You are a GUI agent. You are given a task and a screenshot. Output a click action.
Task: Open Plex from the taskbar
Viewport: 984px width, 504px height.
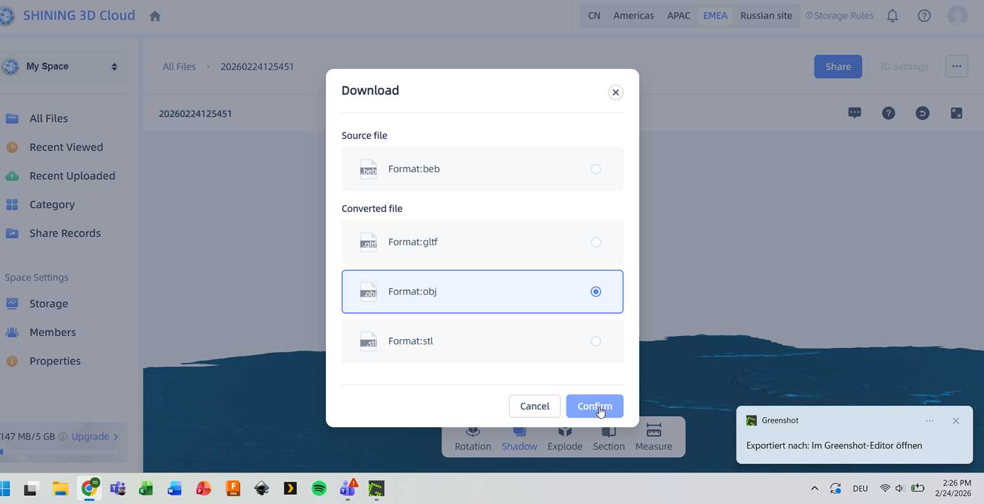pyautogui.click(x=290, y=488)
